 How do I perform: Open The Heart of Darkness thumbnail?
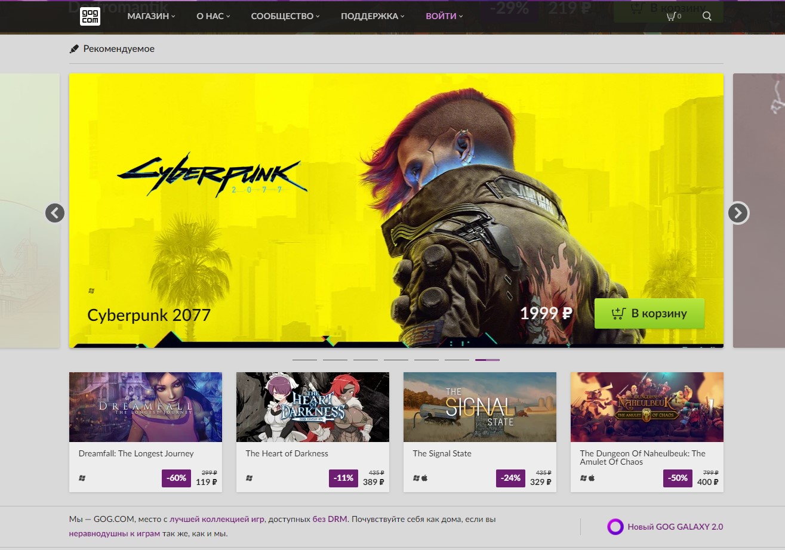coord(312,407)
